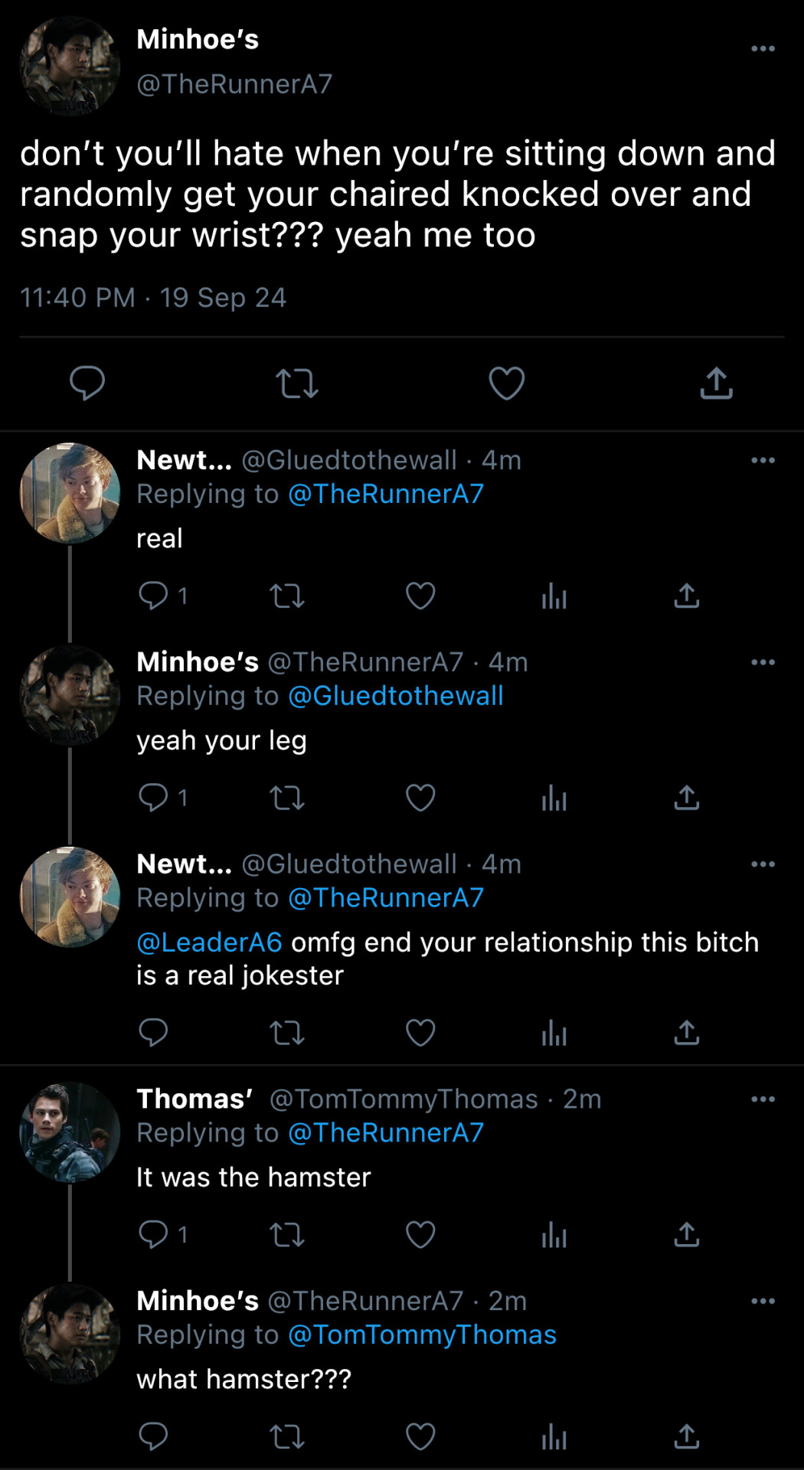Like the main tweet about the chair
The image size is (804, 1470).
[506, 383]
